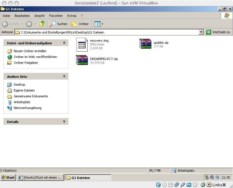The width and height of the screenshot is (233, 188).
Task: Click the Windows flag logo in toolbar corner
Action: coord(227,16)
